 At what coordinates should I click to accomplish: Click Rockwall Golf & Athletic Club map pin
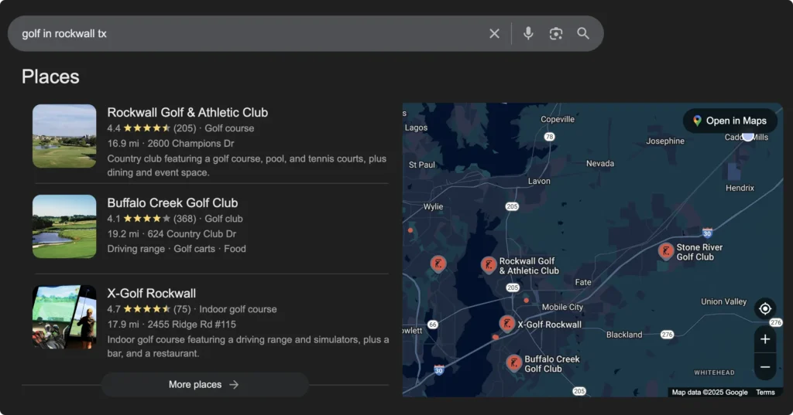(x=488, y=265)
